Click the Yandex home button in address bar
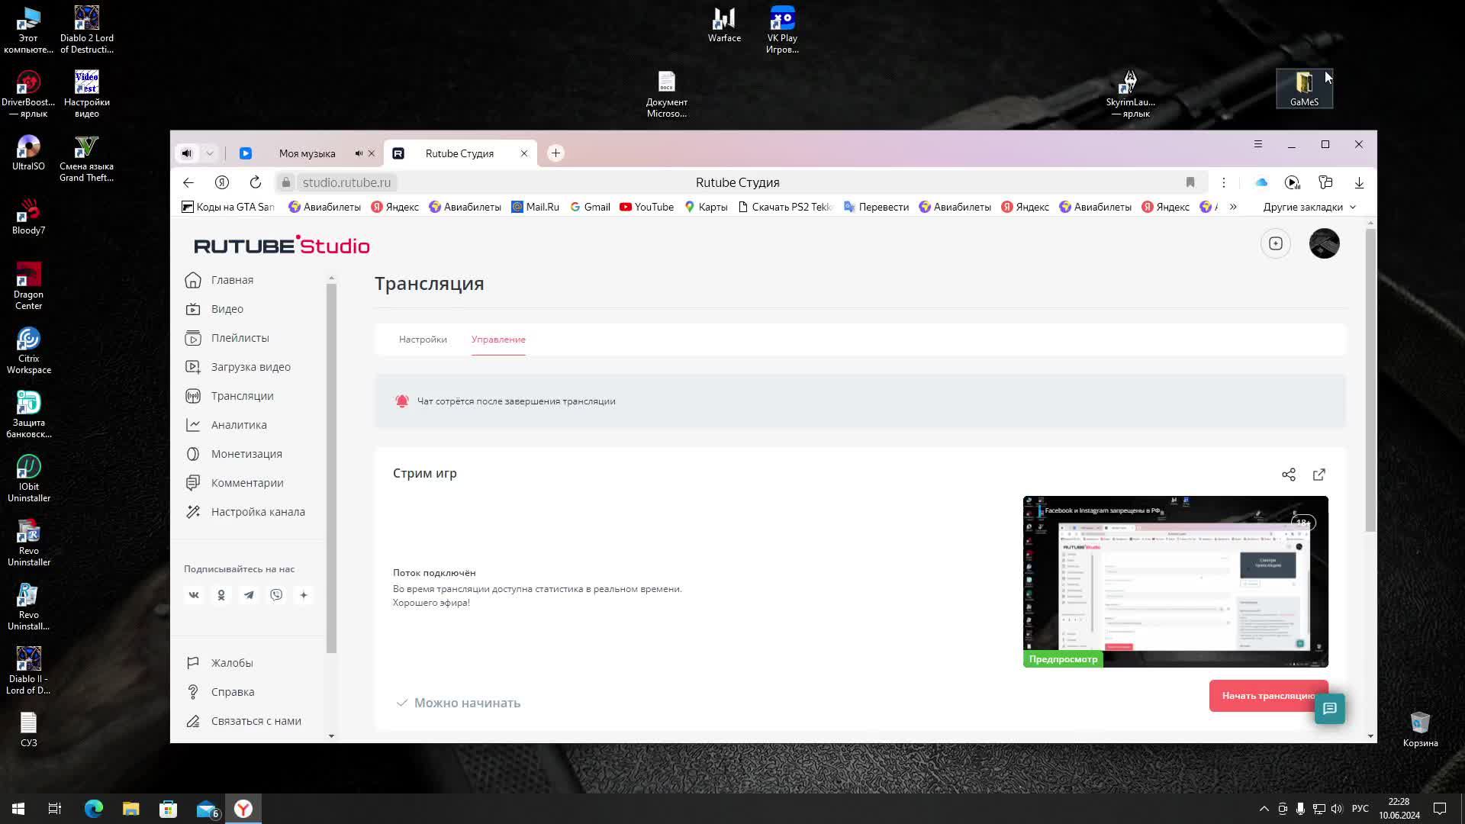The width and height of the screenshot is (1465, 824). point(222,182)
